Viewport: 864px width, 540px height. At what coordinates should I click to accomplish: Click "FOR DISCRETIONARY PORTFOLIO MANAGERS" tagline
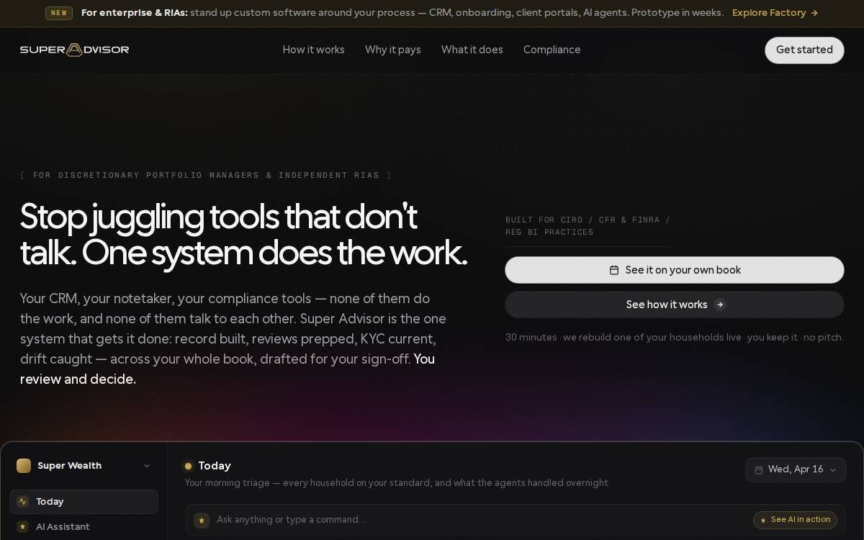[206, 175]
